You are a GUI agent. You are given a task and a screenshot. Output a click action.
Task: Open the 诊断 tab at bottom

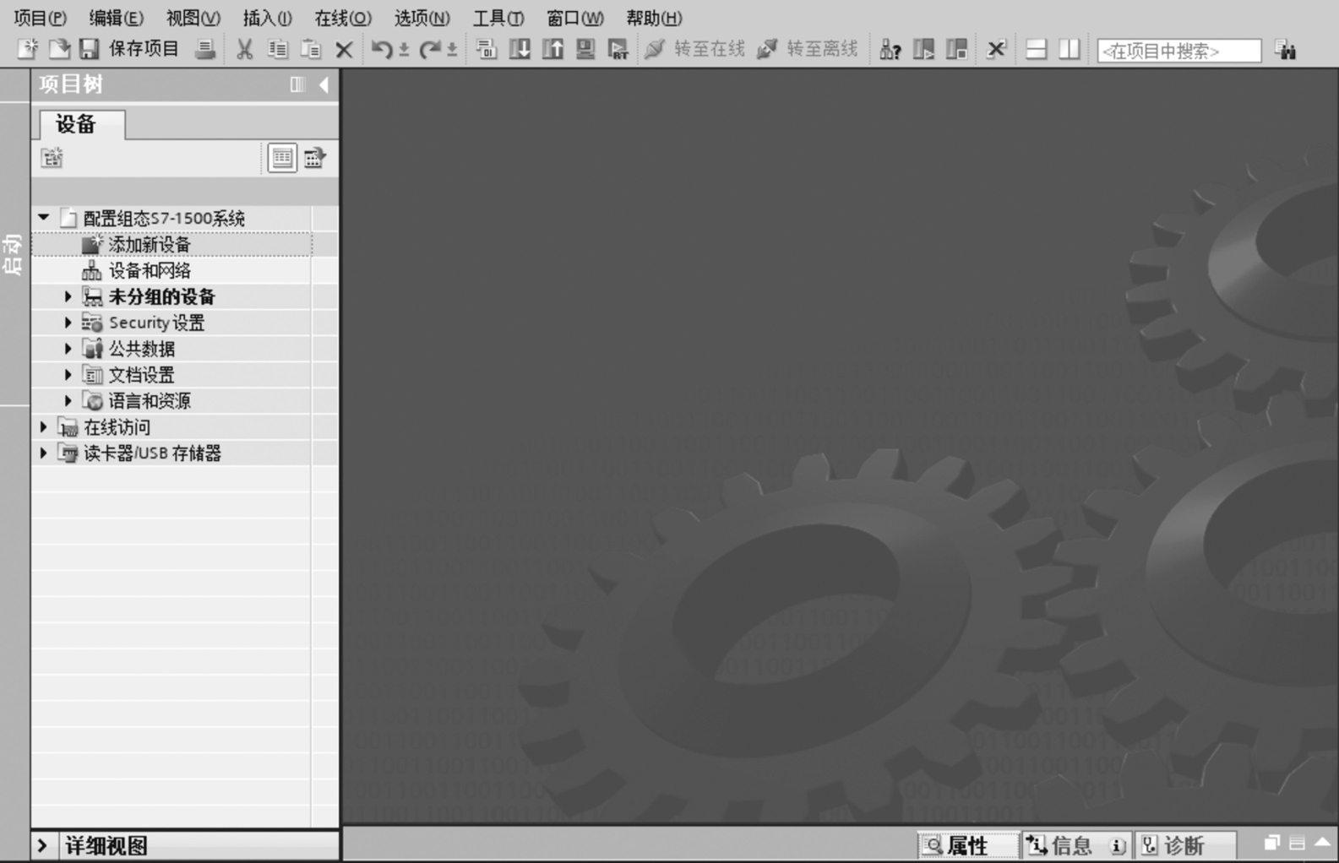coord(1184,845)
